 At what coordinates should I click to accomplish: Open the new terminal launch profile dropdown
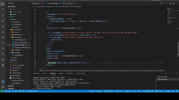pos(168,73)
